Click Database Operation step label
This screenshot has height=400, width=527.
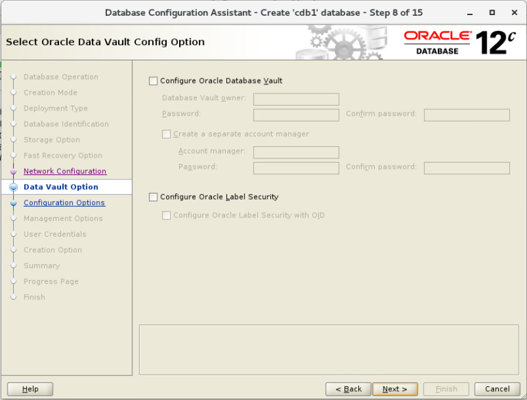tap(61, 77)
